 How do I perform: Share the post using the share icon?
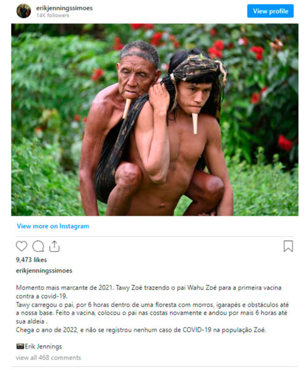point(54,246)
